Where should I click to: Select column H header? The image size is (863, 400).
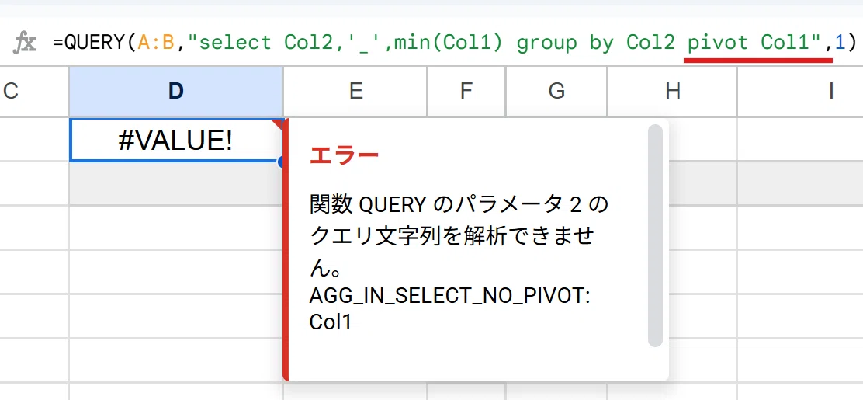672,91
